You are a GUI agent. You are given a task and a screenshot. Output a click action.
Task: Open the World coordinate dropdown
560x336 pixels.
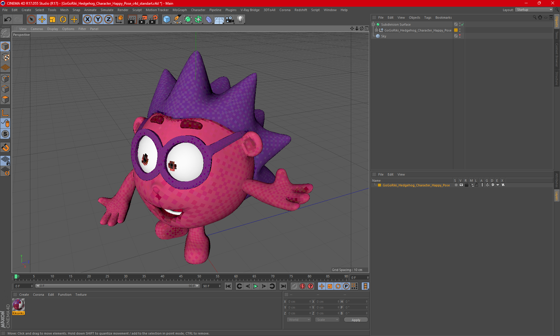299,320
